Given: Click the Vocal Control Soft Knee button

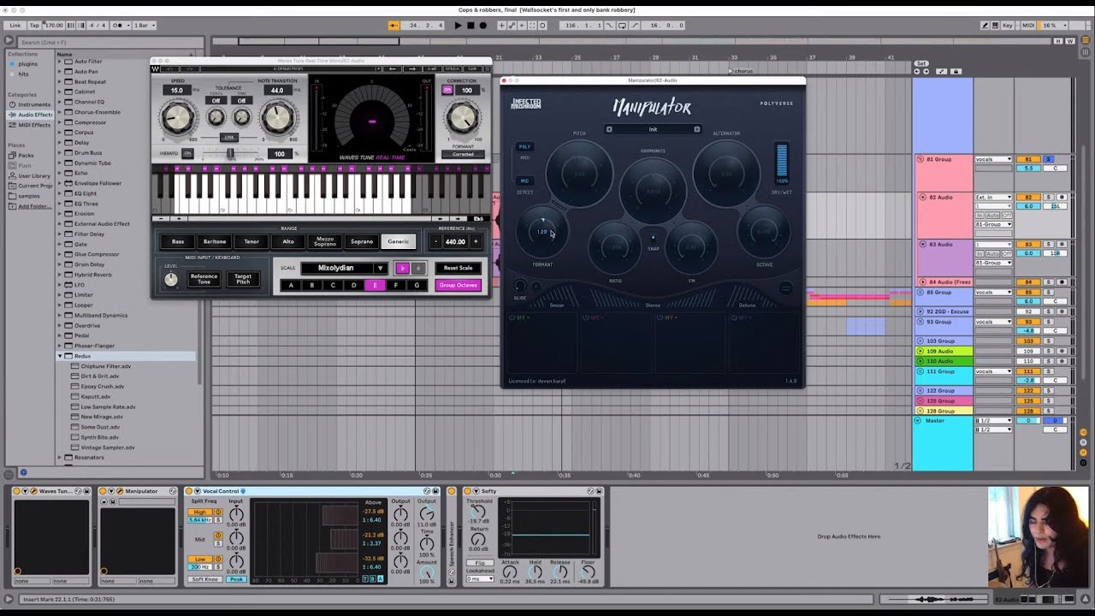Looking at the screenshot, I should (x=204, y=579).
